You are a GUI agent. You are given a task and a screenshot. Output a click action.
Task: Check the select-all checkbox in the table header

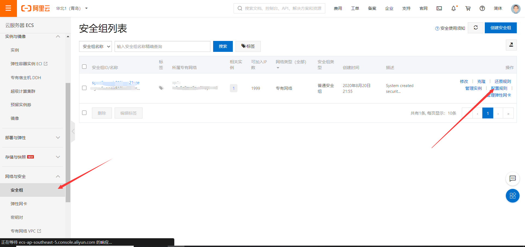[x=84, y=66]
